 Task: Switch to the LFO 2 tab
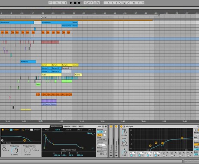[90, 130]
